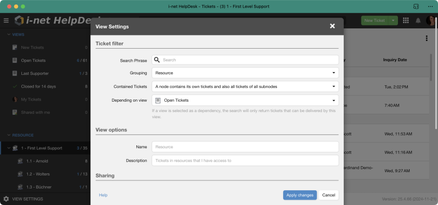Open the apps grid icon
Image resolution: width=438 pixels, height=205 pixels.
(x=406, y=20)
